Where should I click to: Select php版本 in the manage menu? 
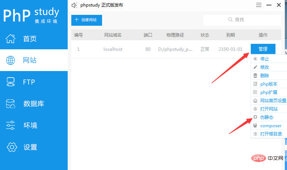[x=269, y=84]
